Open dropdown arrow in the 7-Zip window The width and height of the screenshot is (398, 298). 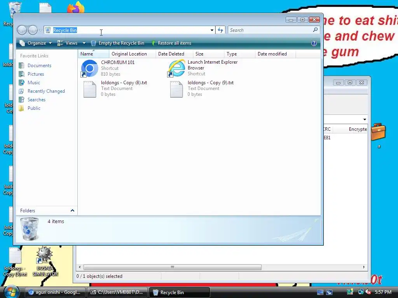point(365,120)
